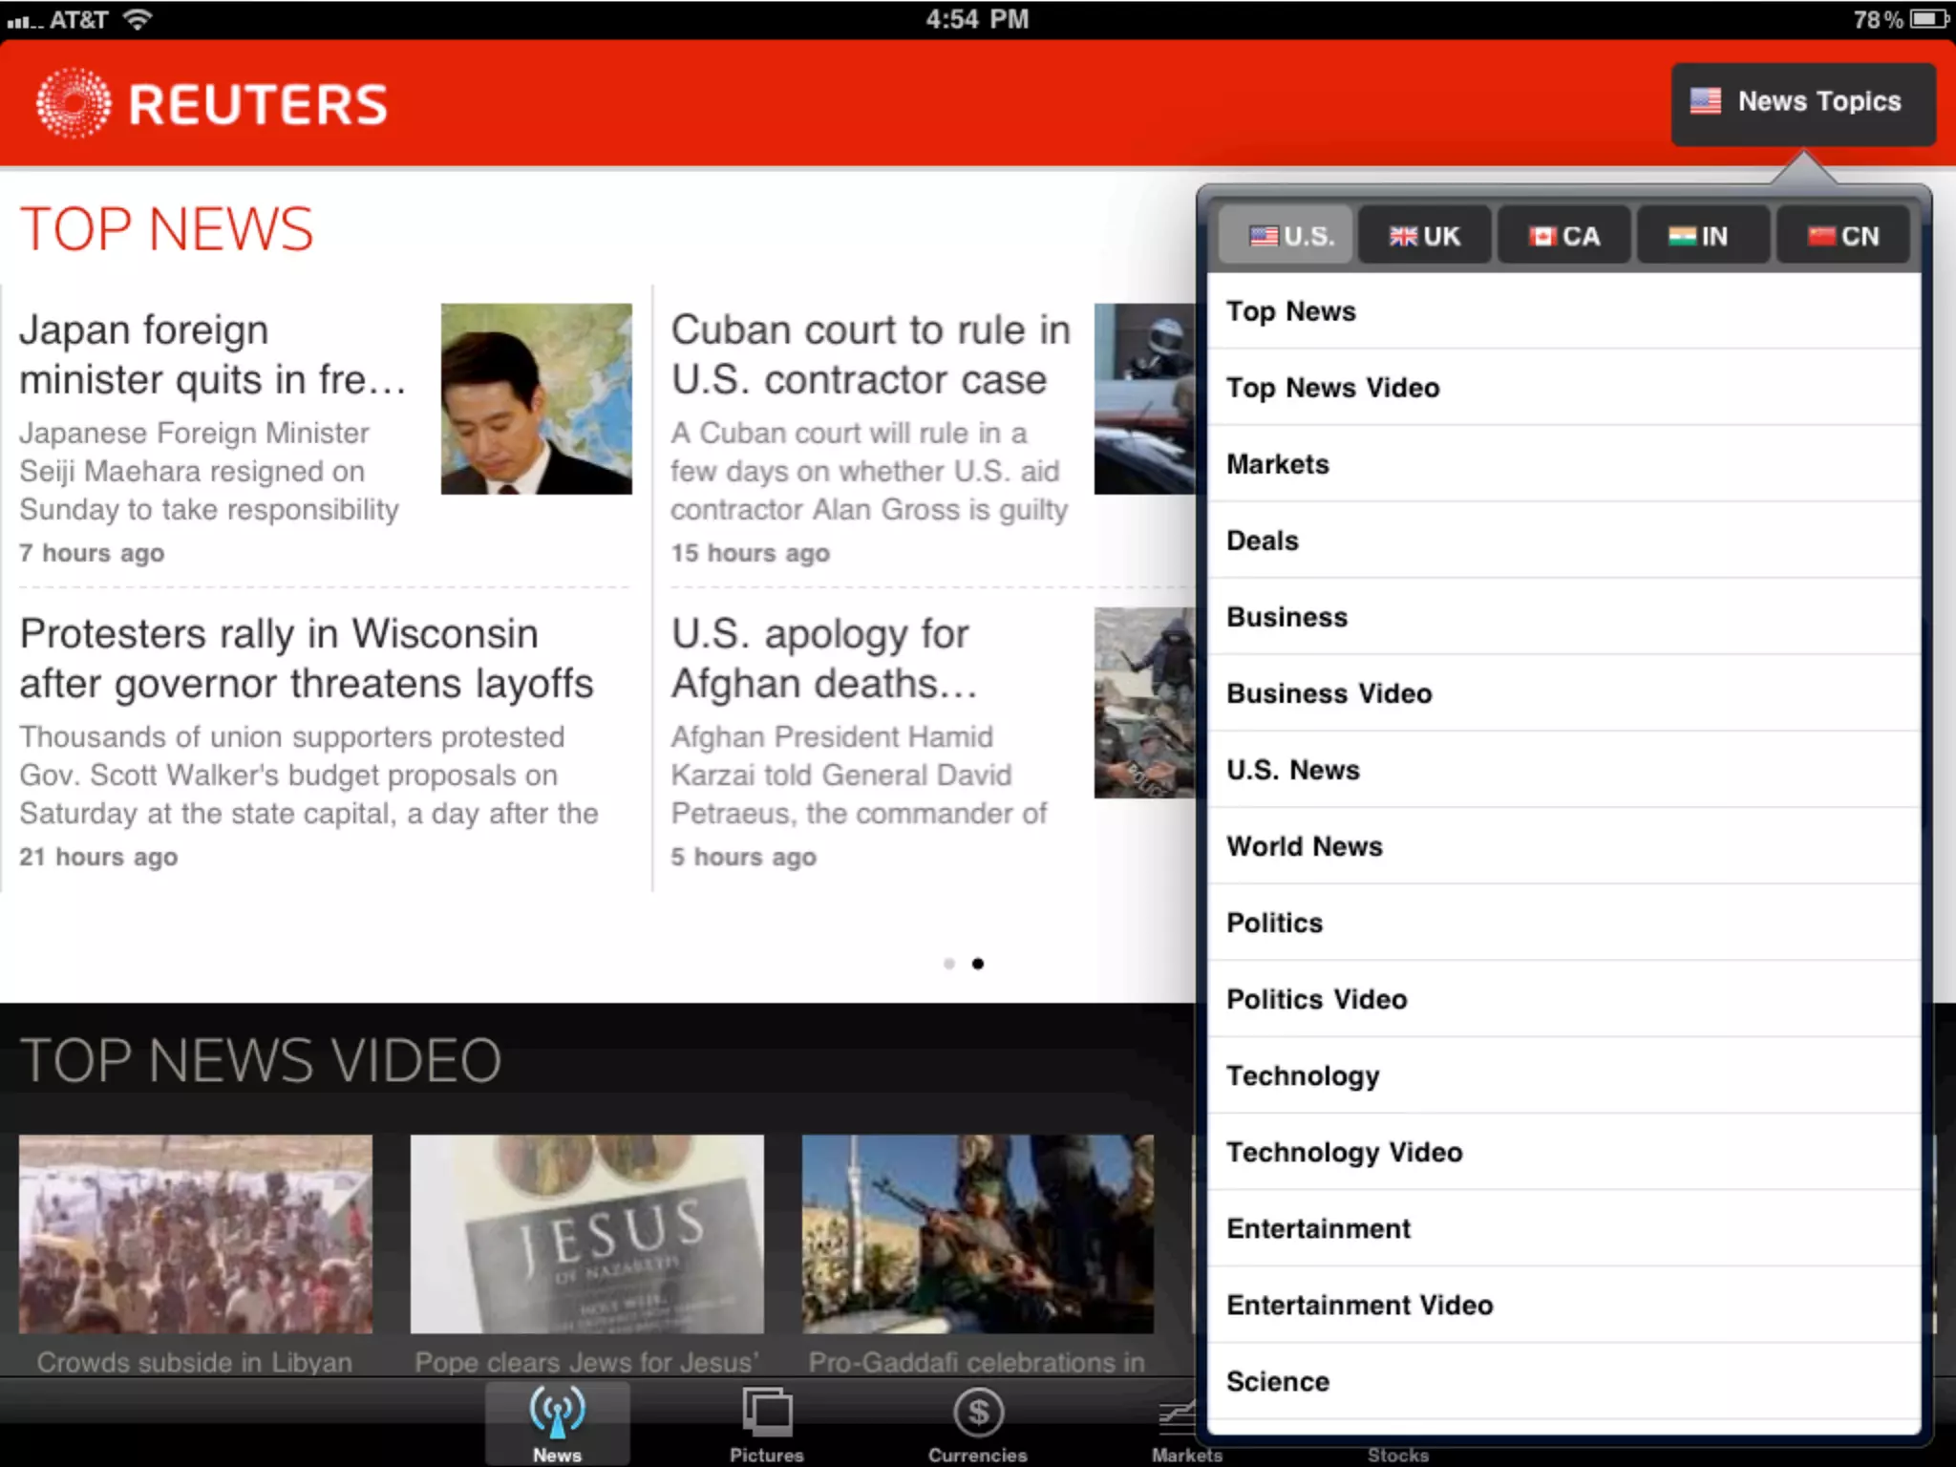This screenshot has height=1467, width=1956.
Task: Play the Crowds subside in Libyan video
Action: pyautogui.click(x=196, y=1233)
